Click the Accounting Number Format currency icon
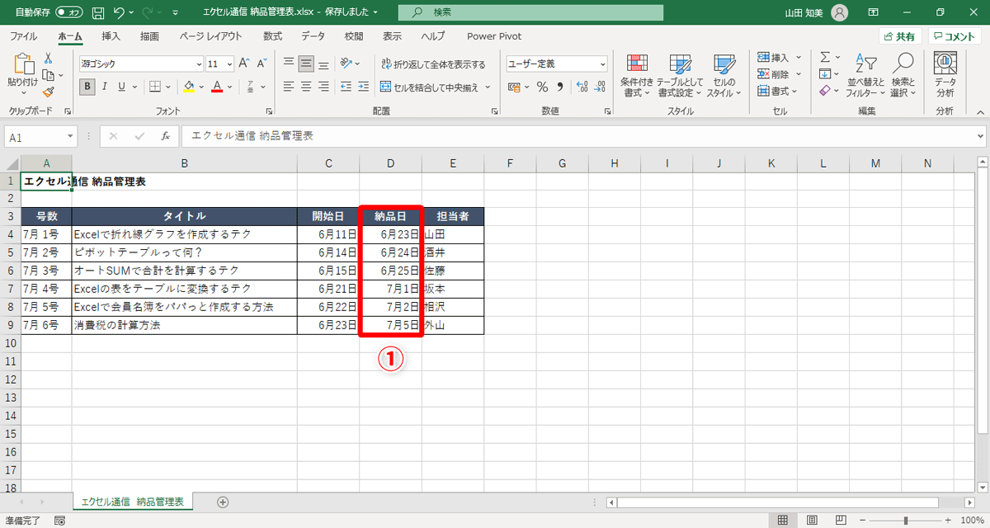The width and height of the screenshot is (990, 528). click(x=515, y=86)
